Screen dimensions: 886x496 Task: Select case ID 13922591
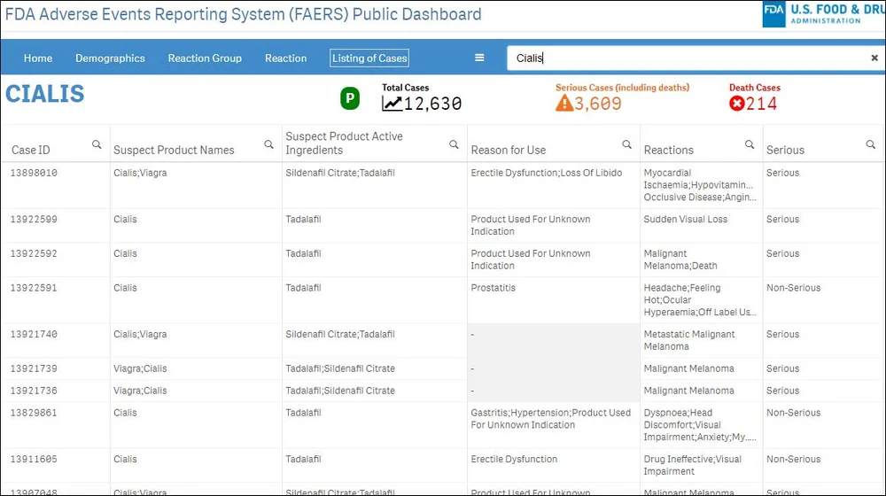34,288
